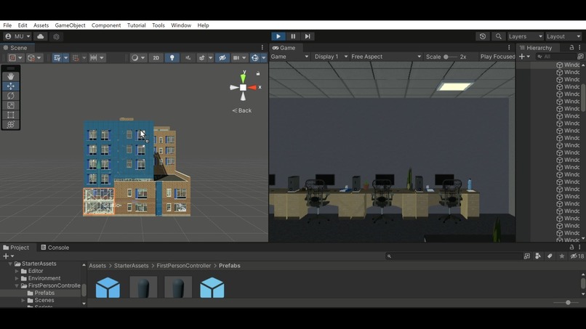Open the Free Aspect dropdown
This screenshot has width=586, height=329.
coord(386,57)
